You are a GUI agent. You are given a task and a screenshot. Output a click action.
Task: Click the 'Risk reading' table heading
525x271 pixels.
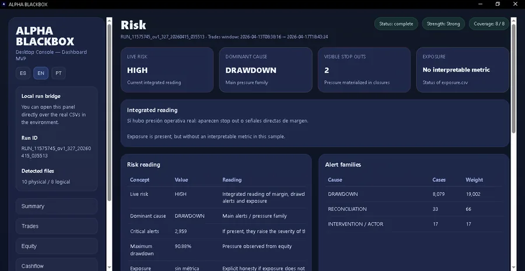tap(143, 164)
